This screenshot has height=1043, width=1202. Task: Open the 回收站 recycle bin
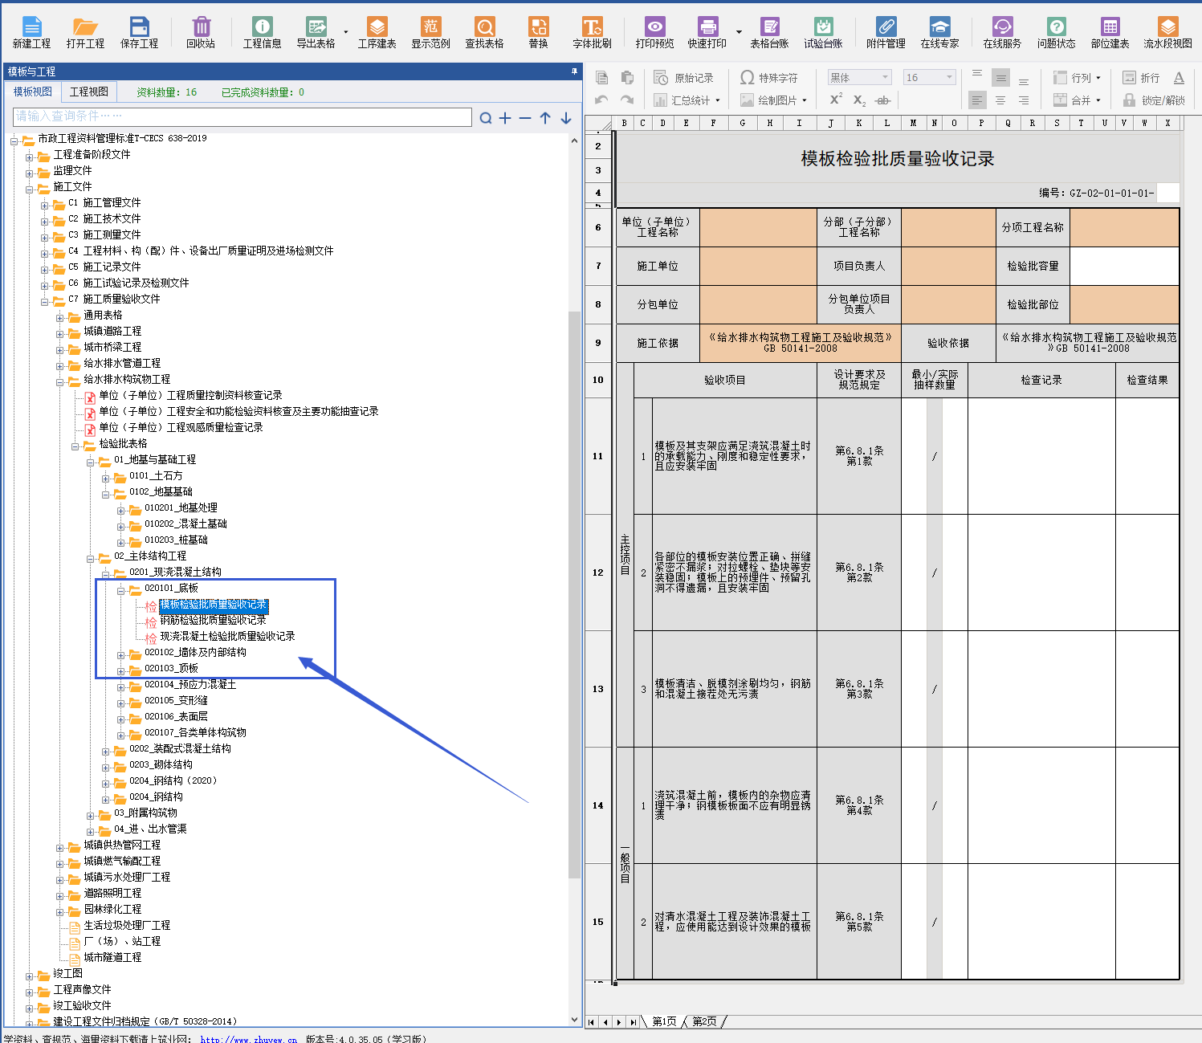pos(201,33)
